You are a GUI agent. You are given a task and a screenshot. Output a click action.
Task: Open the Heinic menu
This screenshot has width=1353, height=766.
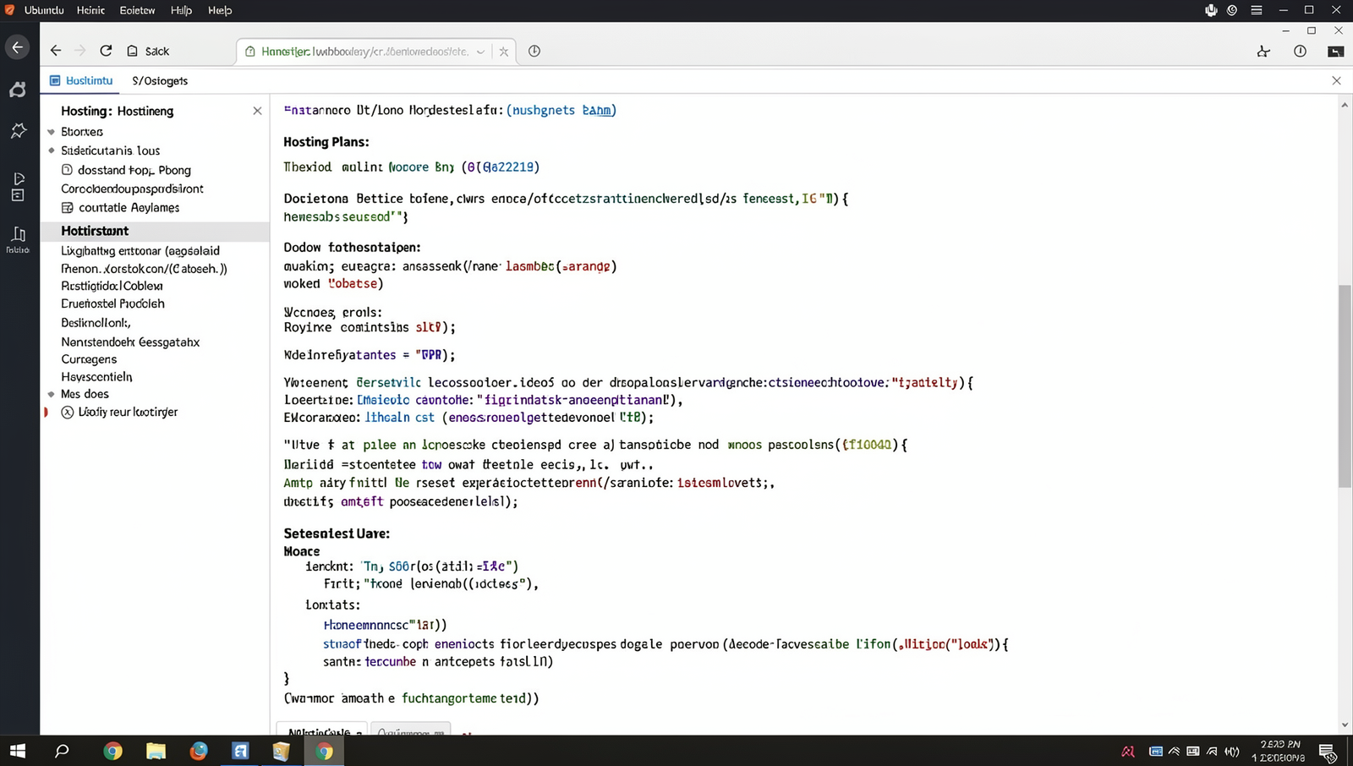(x=90, y=10)
